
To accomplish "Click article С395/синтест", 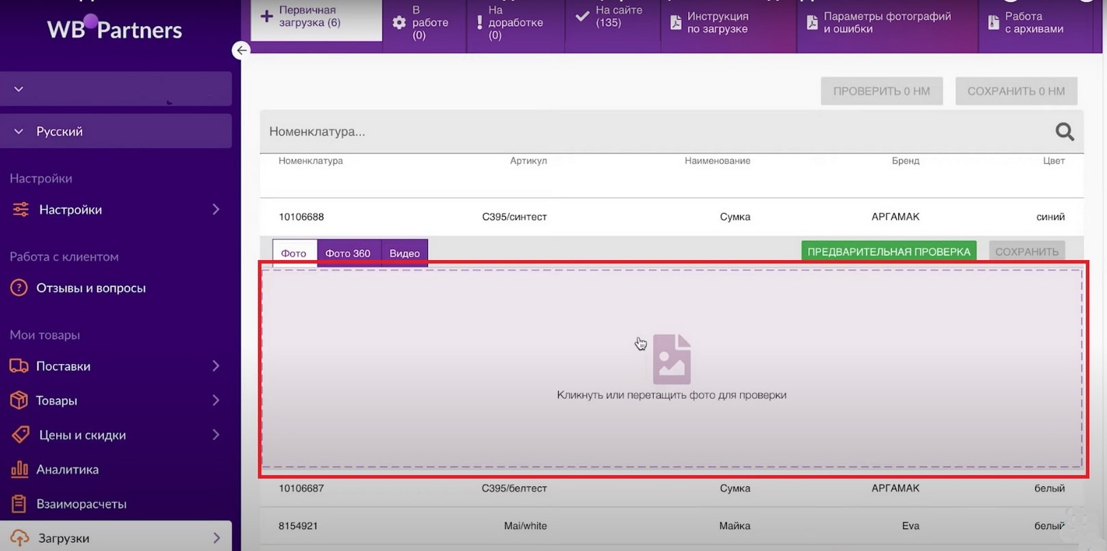I will 514,217.
